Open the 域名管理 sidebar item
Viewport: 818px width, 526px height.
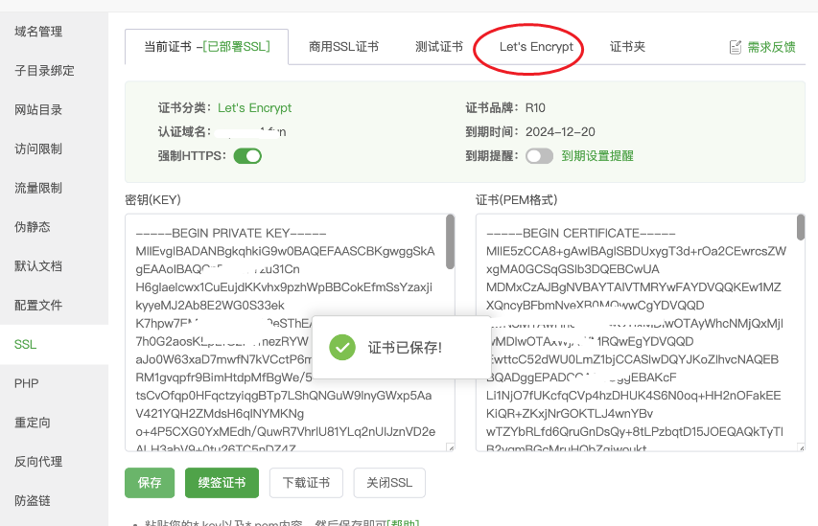pyautogui.click(x=38, y=32)
